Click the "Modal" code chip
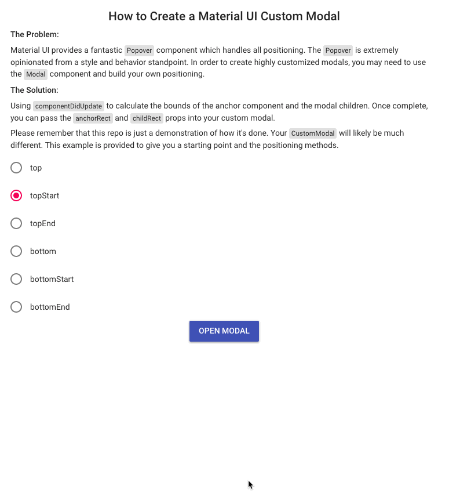The height and width of the screenshot is (500, 449). [x=35, y=74]
